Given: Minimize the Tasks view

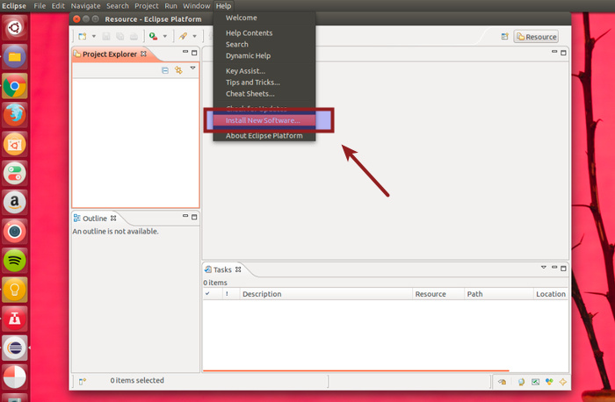Looking at the screenshot, I should (x=554, y=267).
